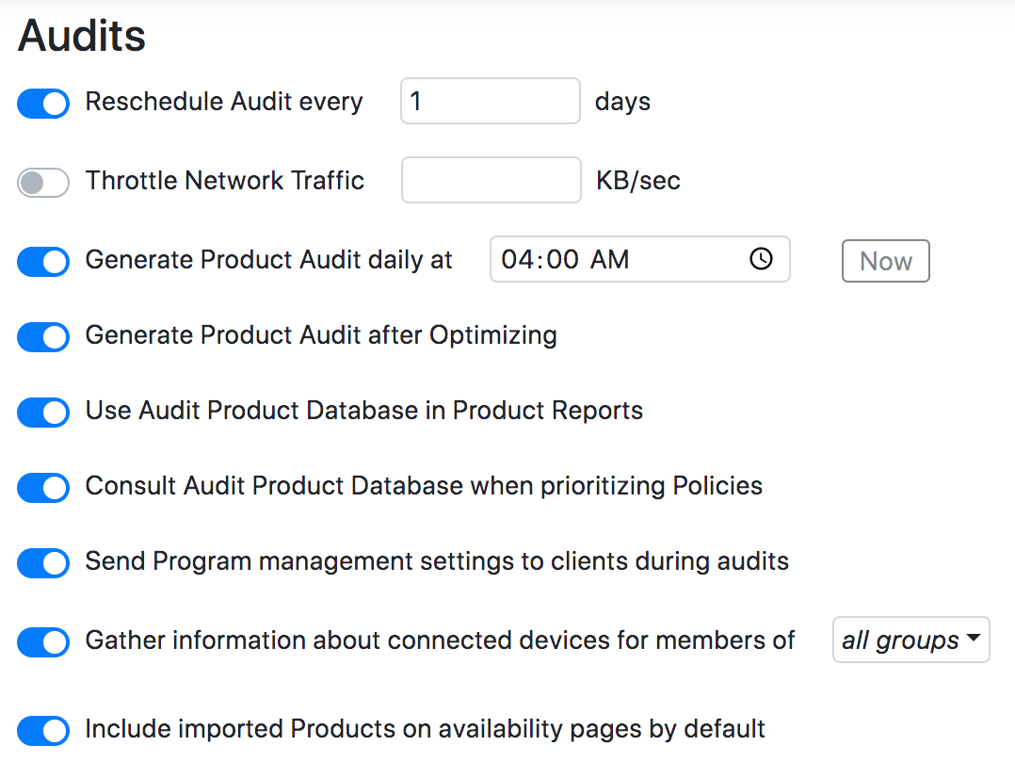This screenshot has height=778, width=1015.
Task: Click the KB/sec throttle input field
Action: click(491, 180)
